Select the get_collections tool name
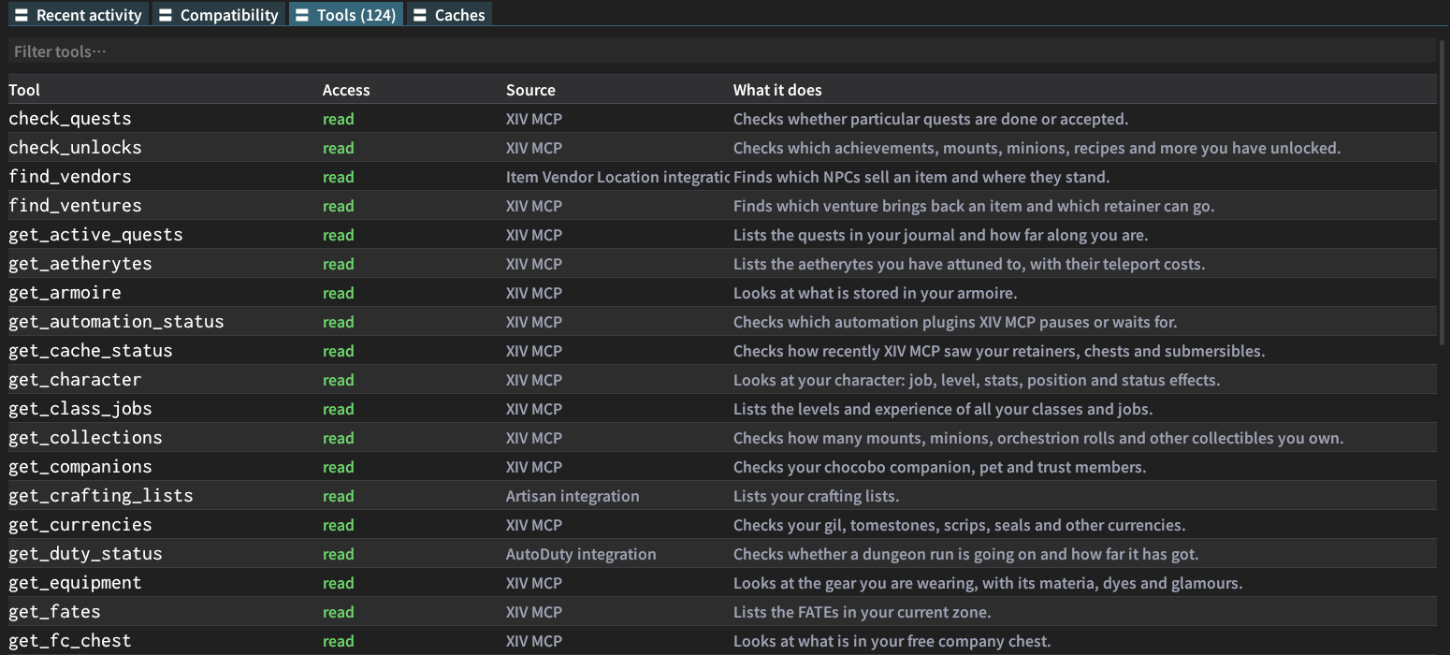This screenshot has height=655, width=1450. pyautogui.click(x=85, y=438)
